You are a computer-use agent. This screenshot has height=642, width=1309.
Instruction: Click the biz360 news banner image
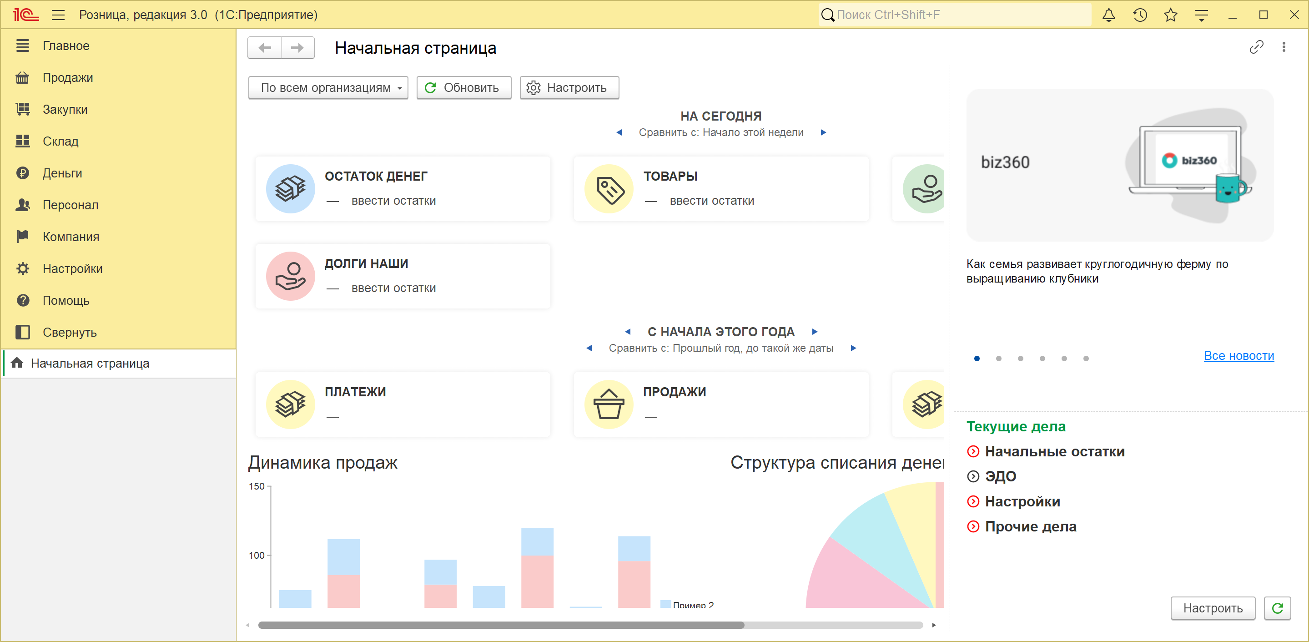(1120, 165)
